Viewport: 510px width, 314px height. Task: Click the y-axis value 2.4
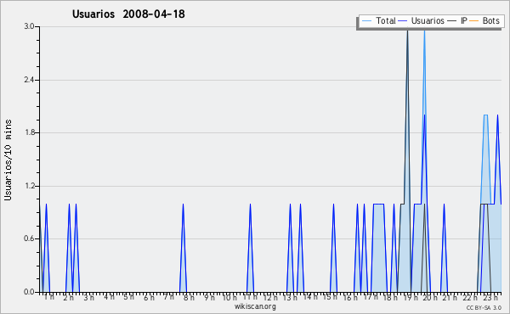29,80
